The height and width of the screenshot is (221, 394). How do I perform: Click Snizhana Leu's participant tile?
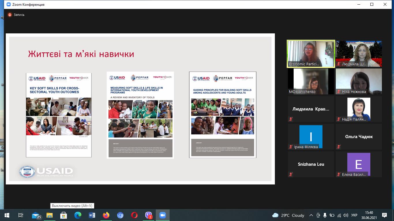[x=311, y=164]
